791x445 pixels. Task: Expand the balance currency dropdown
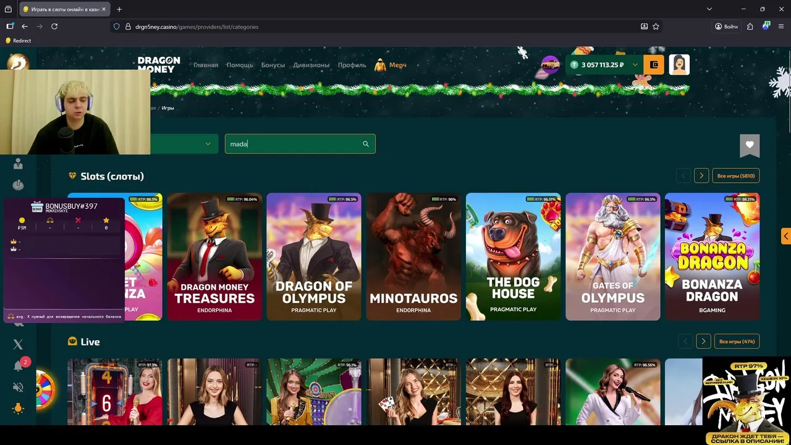(635, 65)
